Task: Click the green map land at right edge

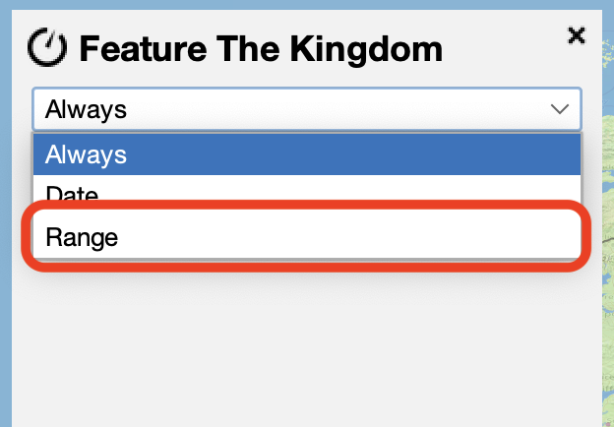Action: click(x=607, y=295)
